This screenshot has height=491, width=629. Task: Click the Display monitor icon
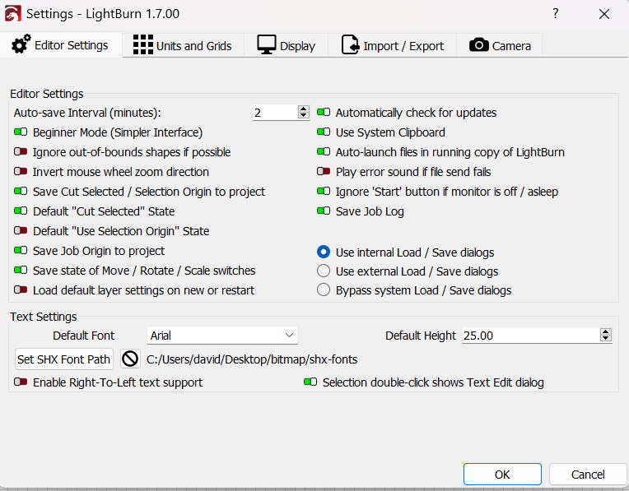coord(267,44)
